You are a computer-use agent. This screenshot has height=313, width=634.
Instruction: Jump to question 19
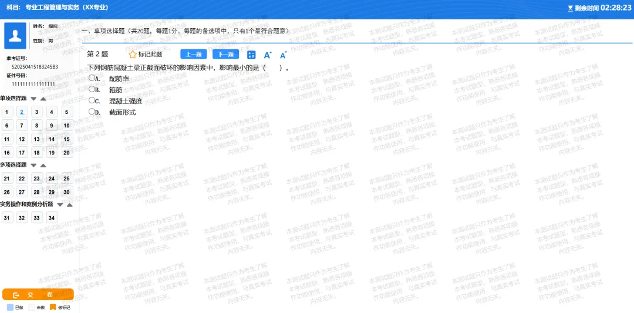click(x=51, y=153)
